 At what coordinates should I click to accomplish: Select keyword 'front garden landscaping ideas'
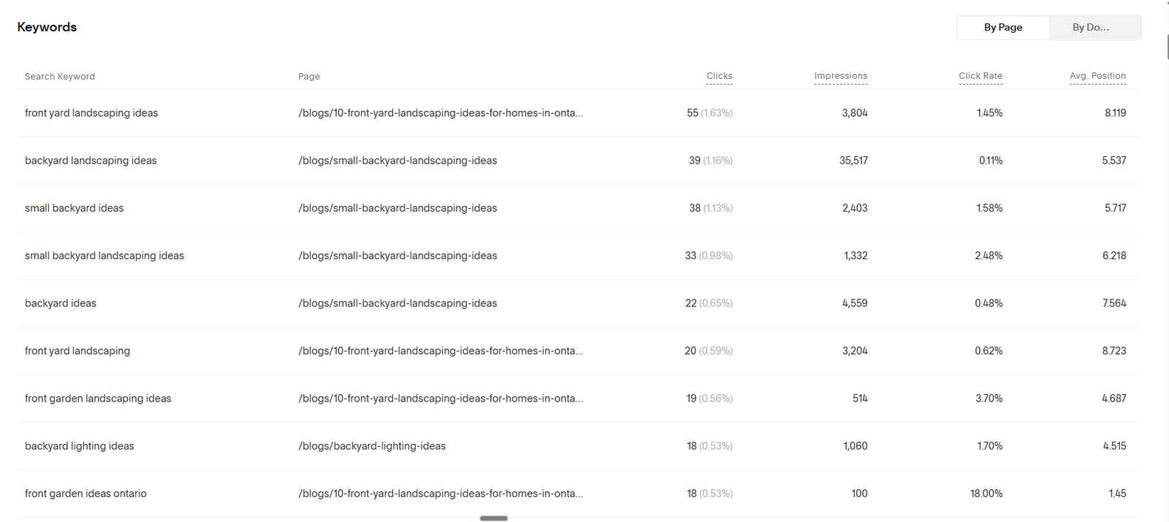tap(98, 399)
